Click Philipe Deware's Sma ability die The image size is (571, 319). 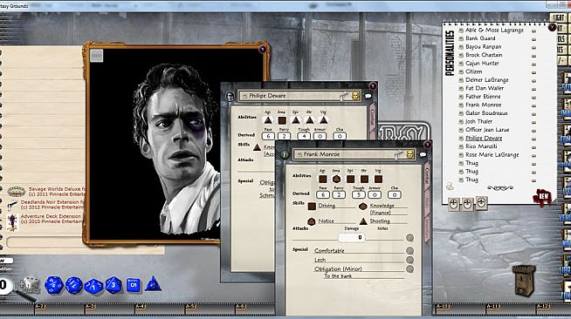[282, 120]
